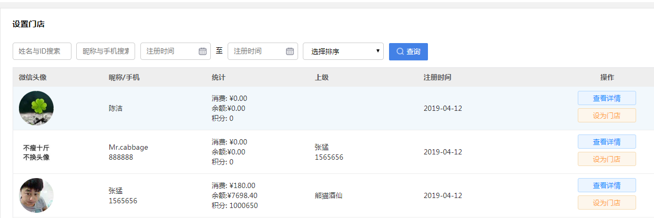View details for user 张猛
This screenshot has height=218, width=654.
coord(606,185)
